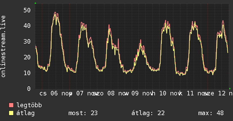This screenshot has width=233, height=121.
Task: Select the legtöbb legend label
Action: pos(29,105)
